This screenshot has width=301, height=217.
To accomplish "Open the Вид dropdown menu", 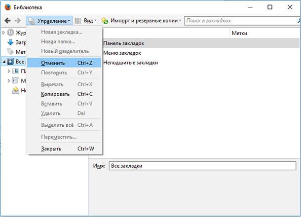I will click(x=85, y=21).
